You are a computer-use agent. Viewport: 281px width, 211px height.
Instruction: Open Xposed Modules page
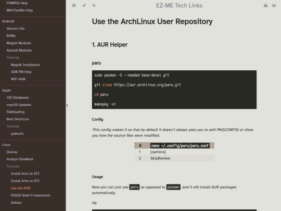[19, 50]
